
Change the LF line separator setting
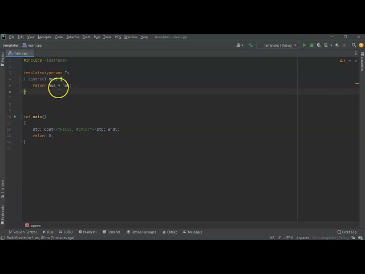pyautogui.click(x=279, y=237)
